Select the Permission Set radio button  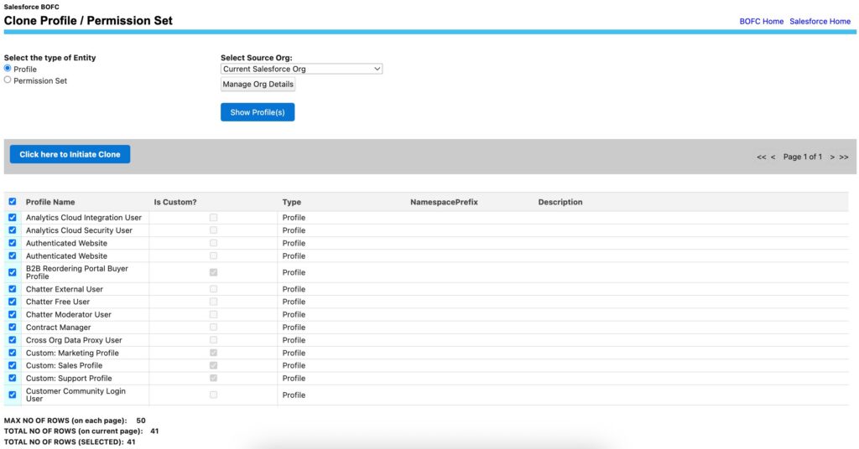[x=8, y=80]
